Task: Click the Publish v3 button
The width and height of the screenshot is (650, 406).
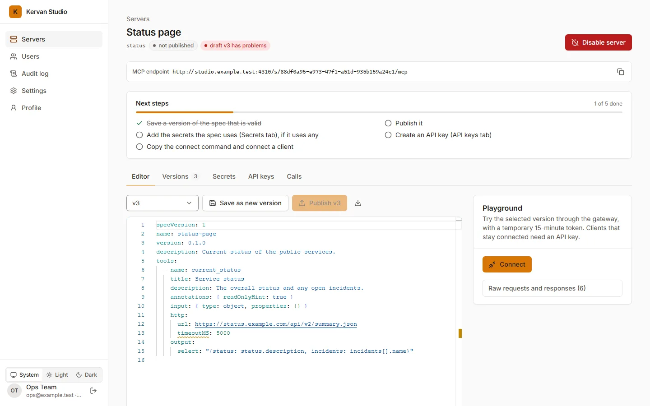Action: click(320, 203)
